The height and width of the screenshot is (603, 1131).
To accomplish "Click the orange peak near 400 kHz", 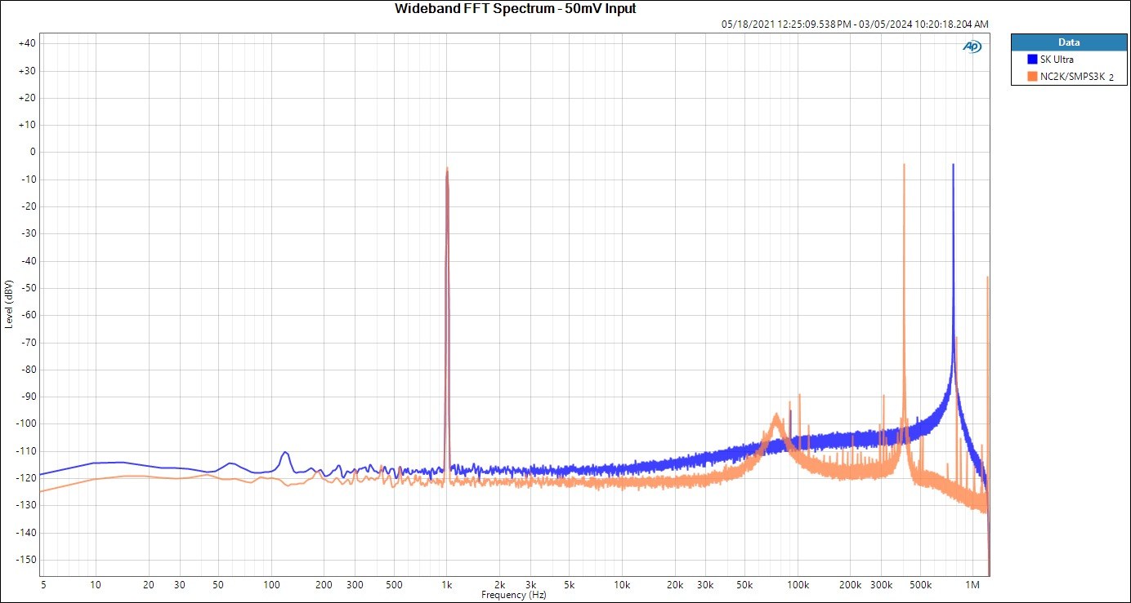I will click(904, 166).
